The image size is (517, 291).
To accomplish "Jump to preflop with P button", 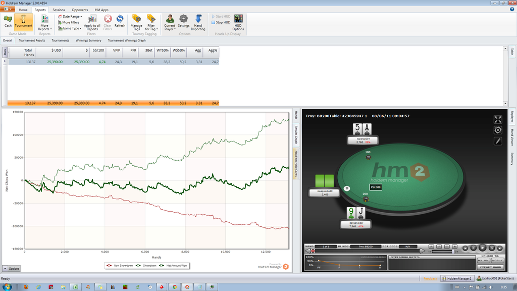I will coord(431,247).
